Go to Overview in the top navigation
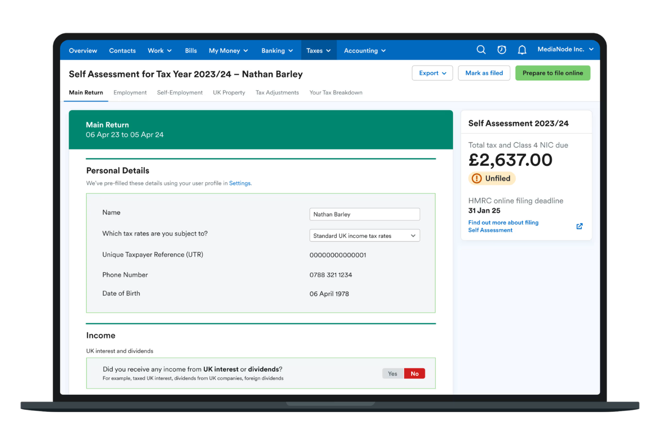The height and width of the screenshot is (440, 660). (x=83, y=50)
